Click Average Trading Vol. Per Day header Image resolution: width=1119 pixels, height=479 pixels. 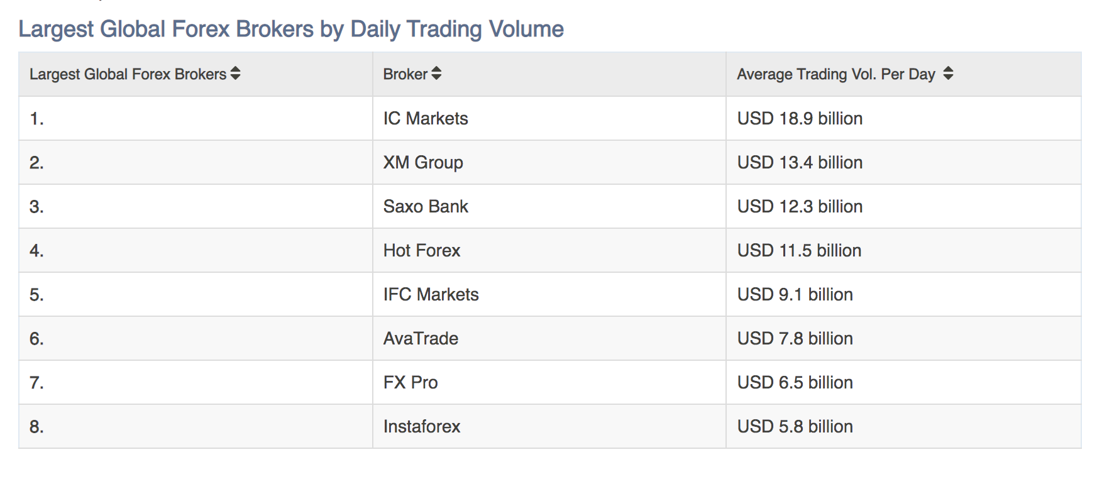(x=903, y=74)
